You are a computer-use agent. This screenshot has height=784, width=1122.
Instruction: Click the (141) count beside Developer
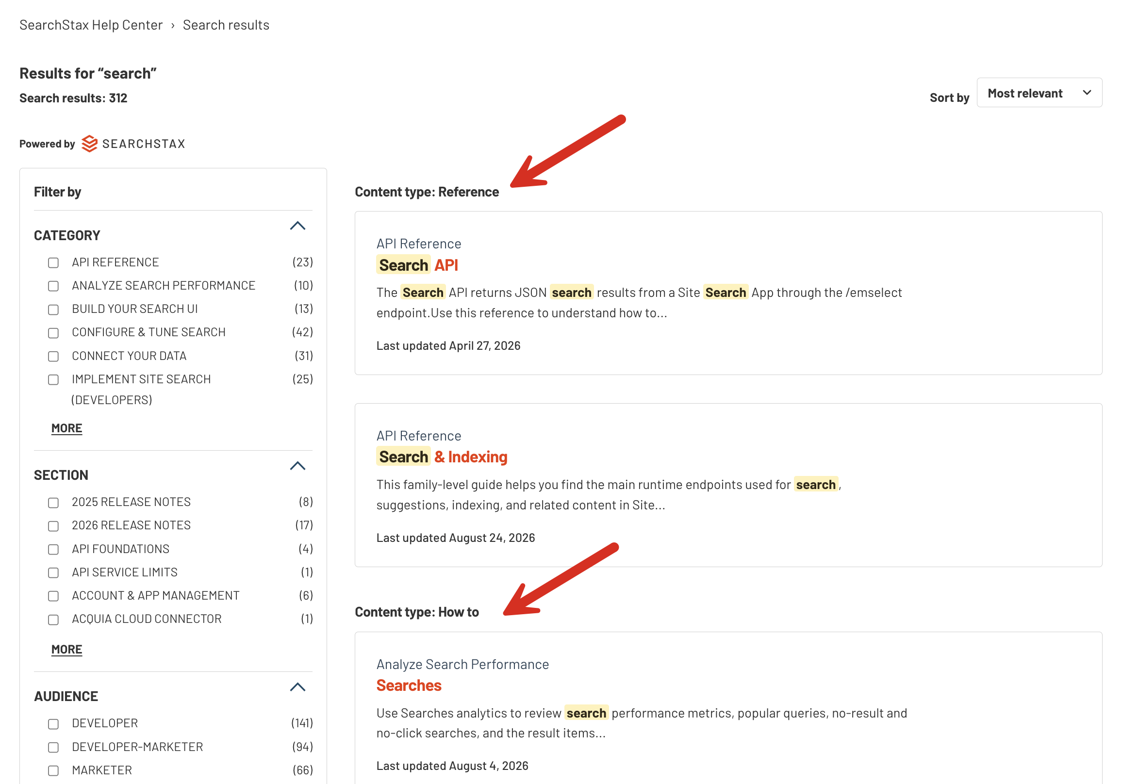[301, 723]
